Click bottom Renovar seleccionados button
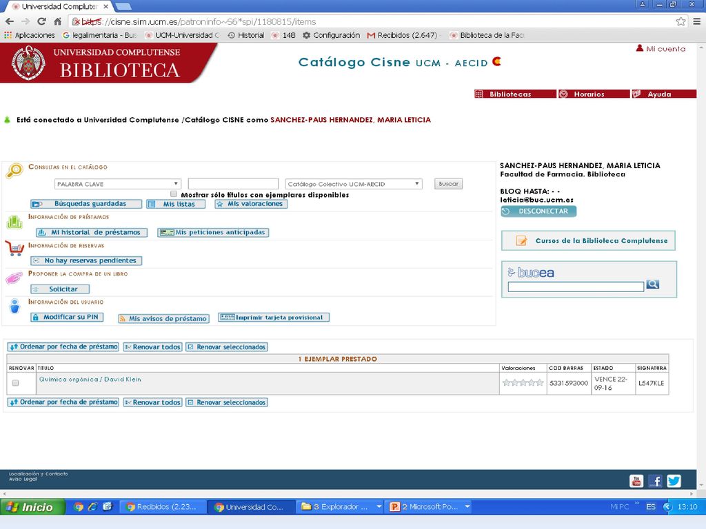Viewport: 706px width, 529px height. [x=227, y=402]
